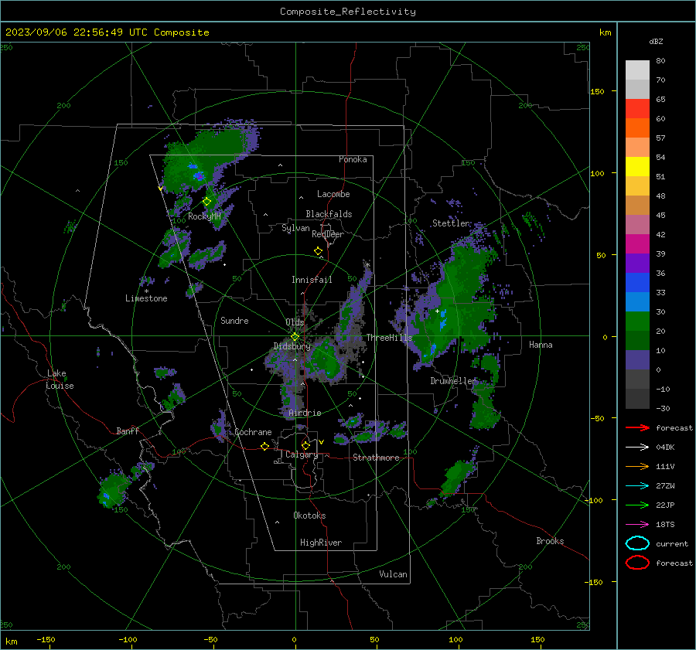Screen dimensions: 696x650
Task: Click the magenta 39 dBZ color swatch
Action: [637, 244]
